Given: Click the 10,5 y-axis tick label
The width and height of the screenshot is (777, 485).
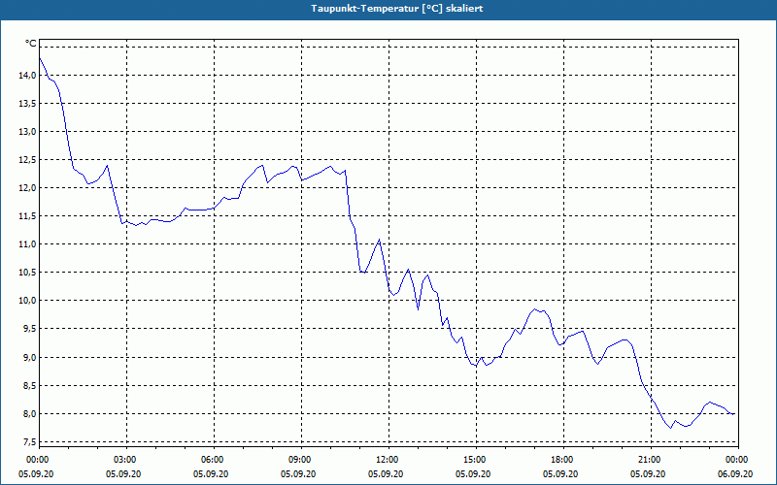Looking at the screenshot, I should [x=27, y=273].
